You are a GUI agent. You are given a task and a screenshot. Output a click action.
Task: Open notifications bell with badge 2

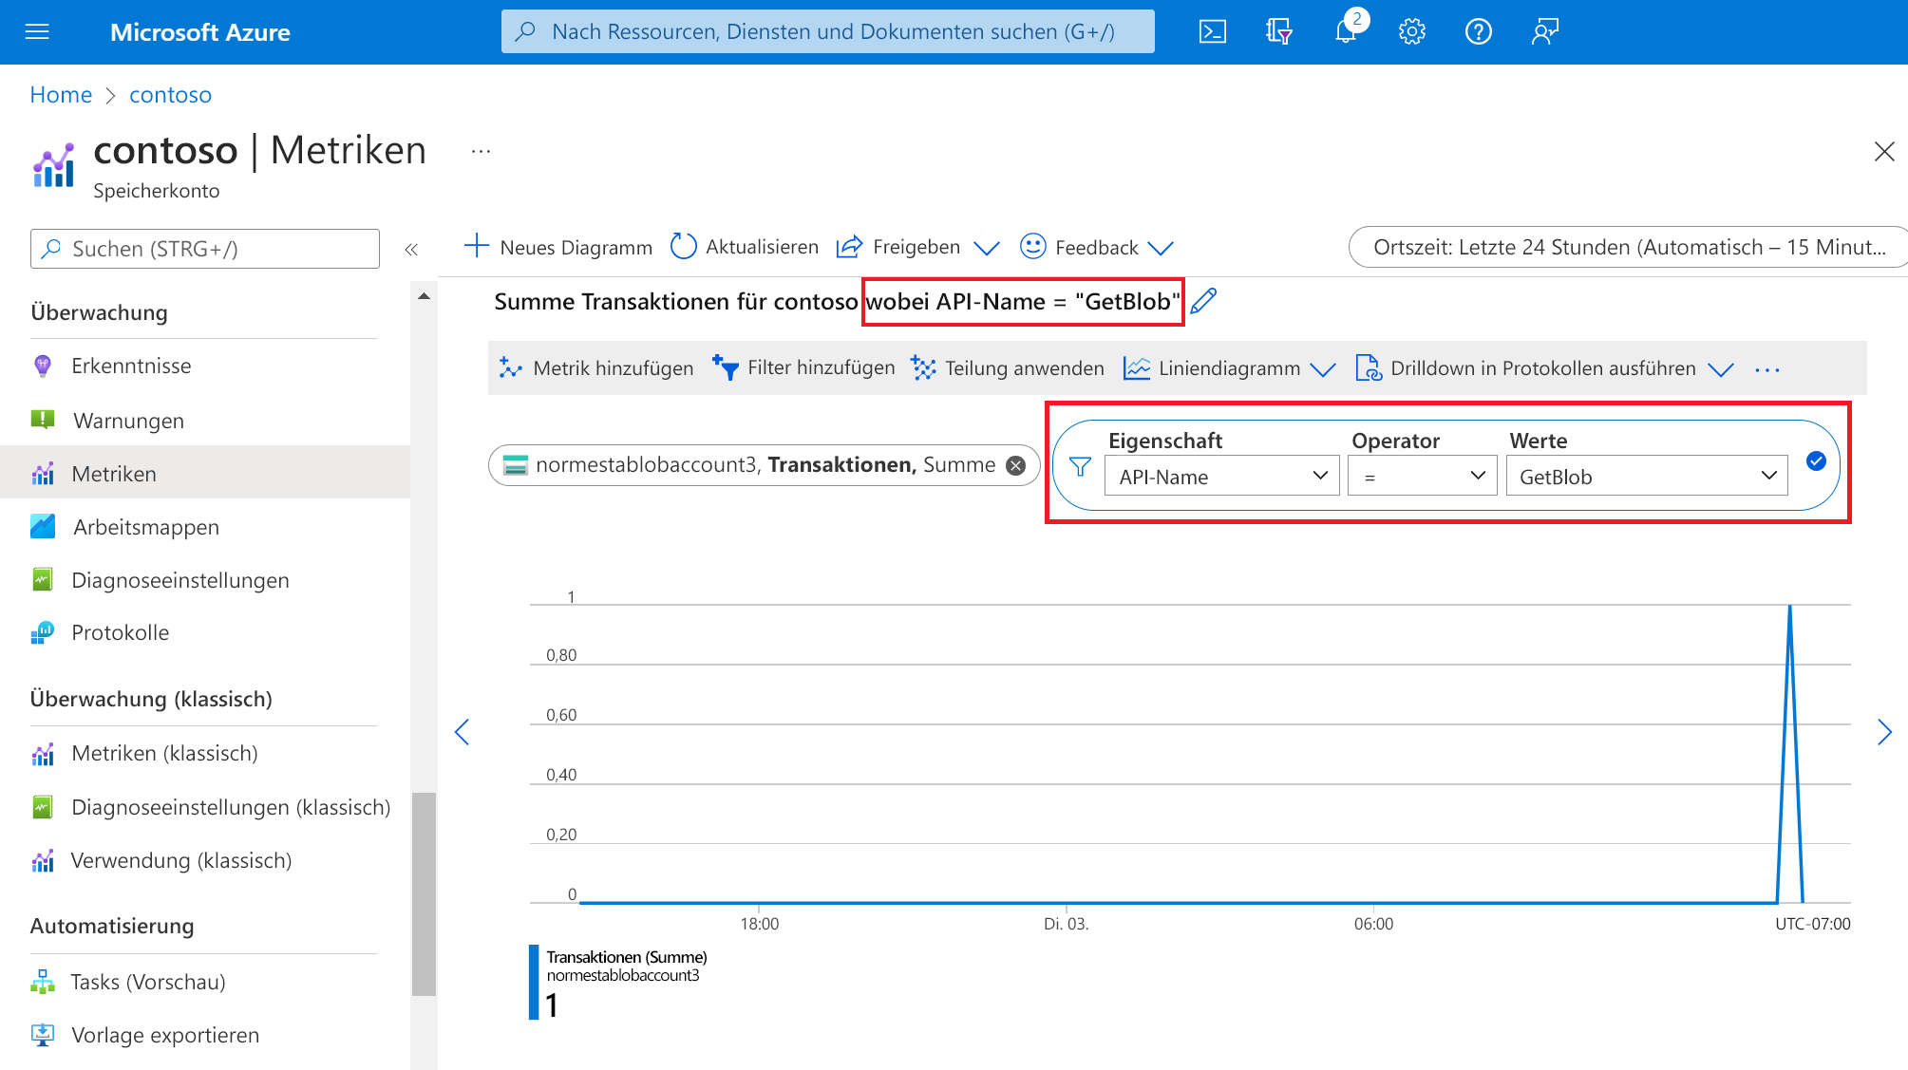click(x=1347, y=30)
